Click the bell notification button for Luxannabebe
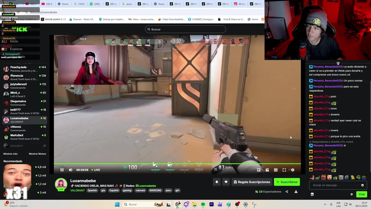 (217, 182)
